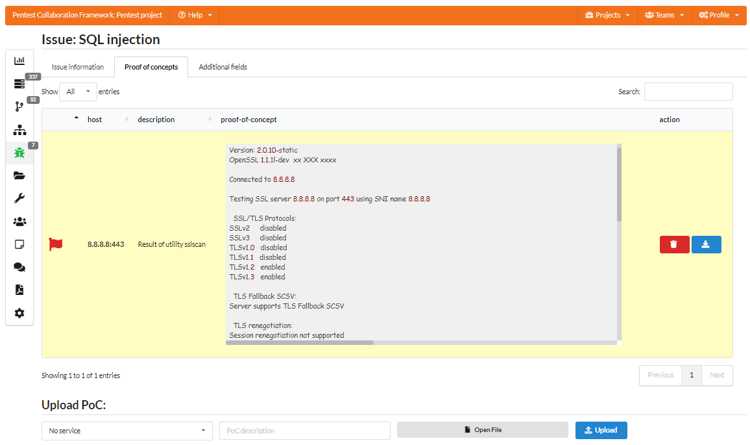This screenshot has height=445, width=750.
Task: Open the Profile dropdown menu
Action: [719, 15]
